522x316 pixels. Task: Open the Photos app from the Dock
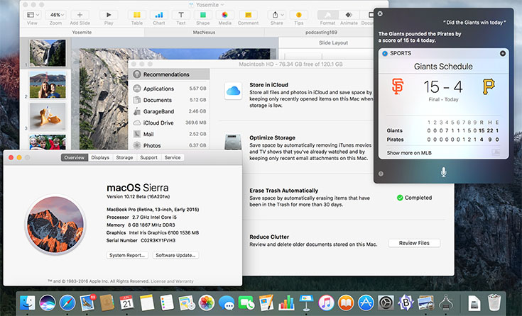coord(207,303)
